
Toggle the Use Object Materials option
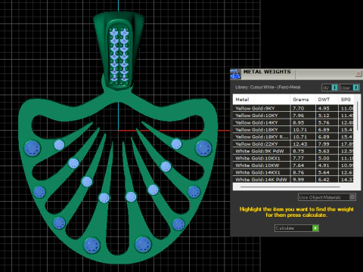click(x=327, y=197)
